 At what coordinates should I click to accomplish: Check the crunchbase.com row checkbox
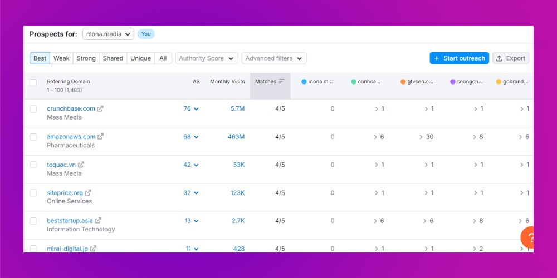tap(33, 109)
